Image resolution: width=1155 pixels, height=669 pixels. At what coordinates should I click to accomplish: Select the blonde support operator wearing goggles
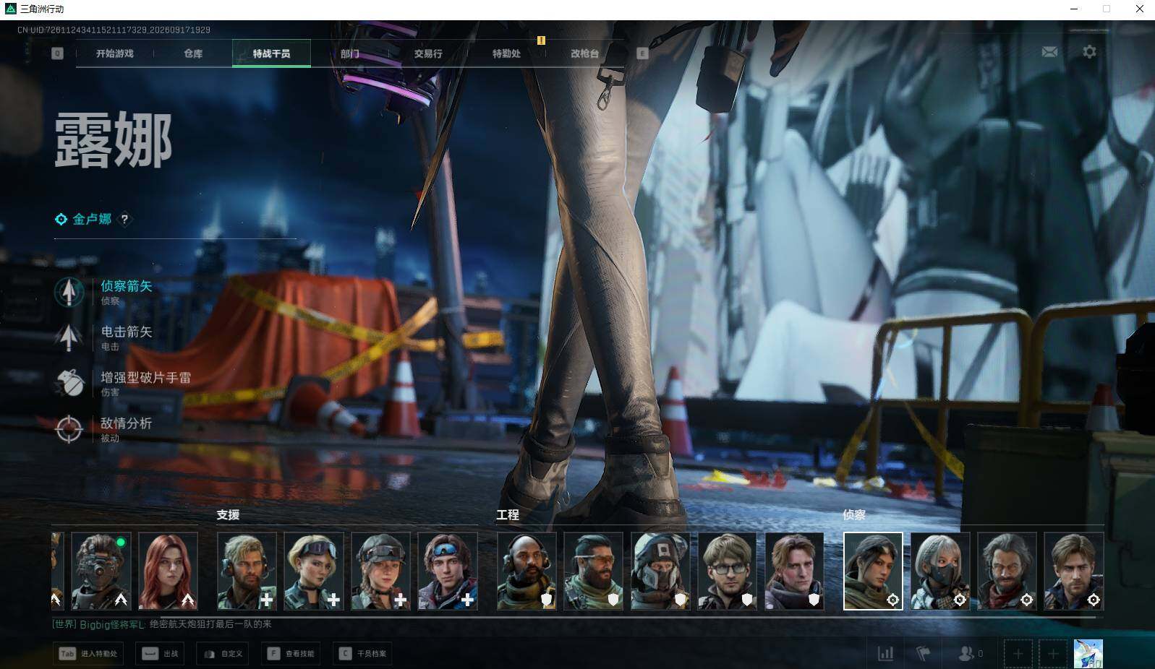coord(314,571)
